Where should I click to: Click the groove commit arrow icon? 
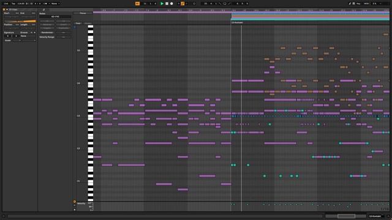click(34, 32)
